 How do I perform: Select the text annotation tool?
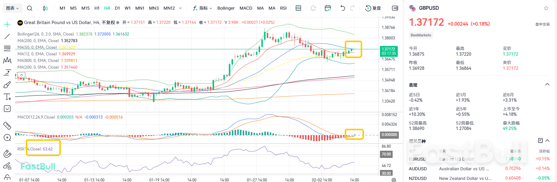pos(7,97)
